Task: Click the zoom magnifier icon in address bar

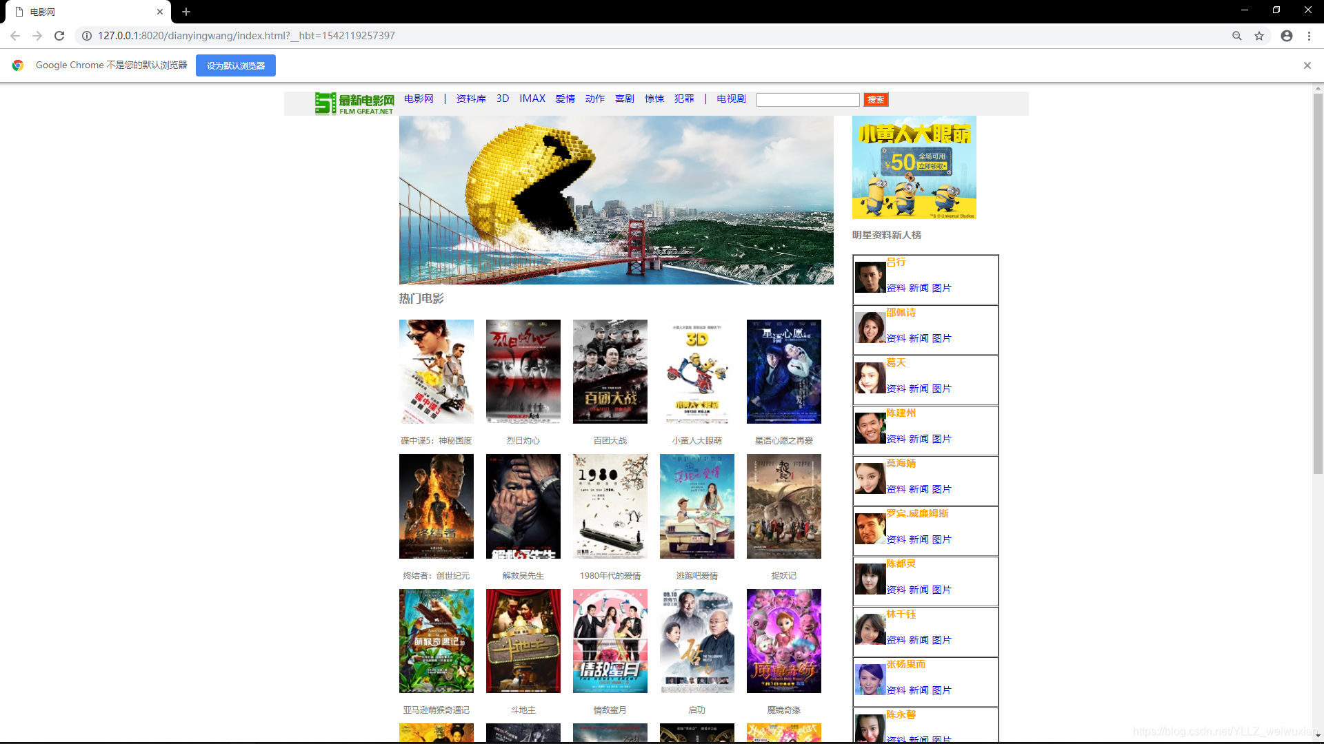Action: tap(1237, 36)
